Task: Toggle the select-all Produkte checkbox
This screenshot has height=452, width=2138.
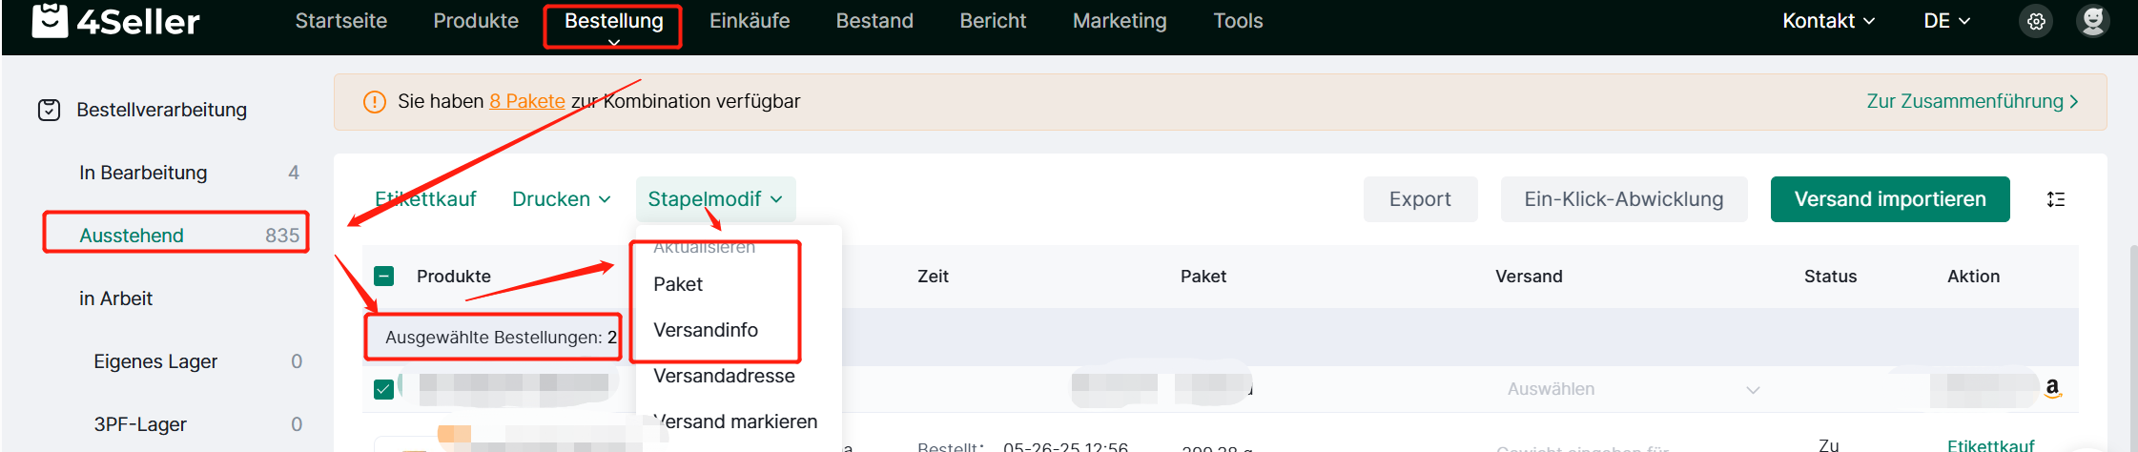Action: coord(384,277)
